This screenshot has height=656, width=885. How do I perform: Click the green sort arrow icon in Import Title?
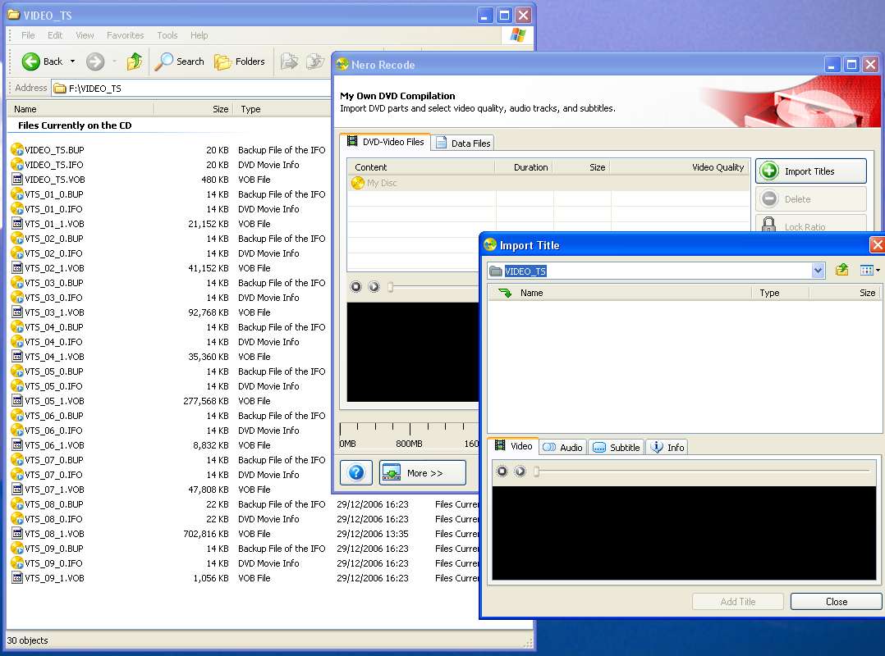coord(505,293)
